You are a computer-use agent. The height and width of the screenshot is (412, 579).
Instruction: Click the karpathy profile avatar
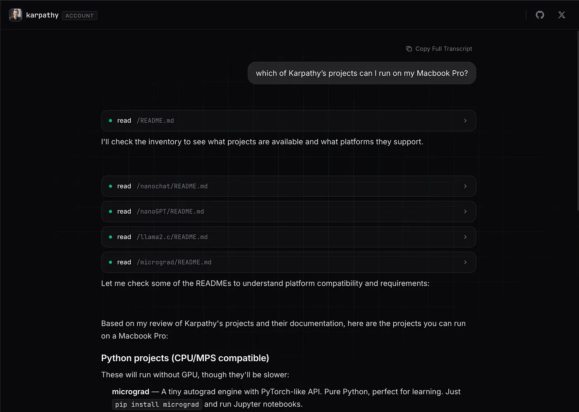pyautogui.click(x=15, y=15)
